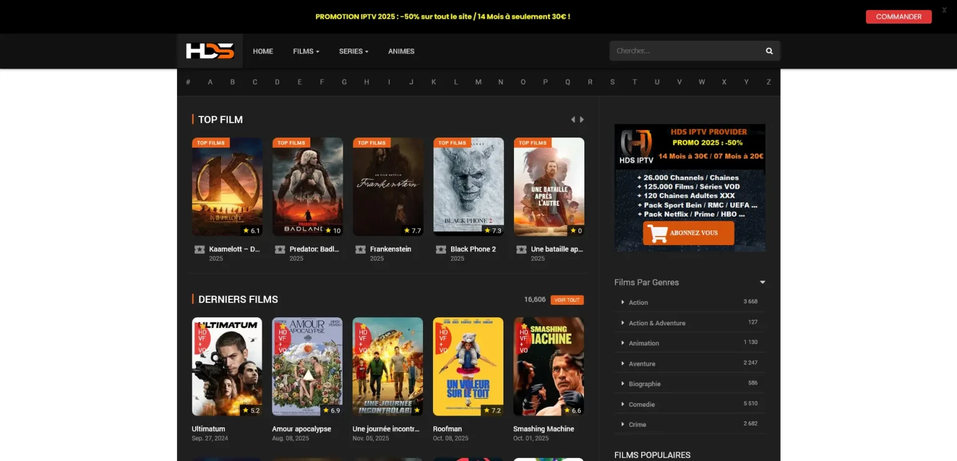
Task: Go to the Home page
Action: point(263,51)
